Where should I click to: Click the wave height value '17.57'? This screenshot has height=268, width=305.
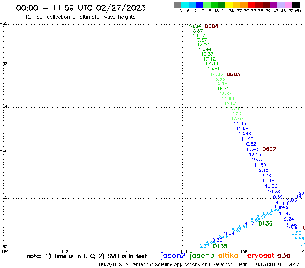(x=201, y=40)
